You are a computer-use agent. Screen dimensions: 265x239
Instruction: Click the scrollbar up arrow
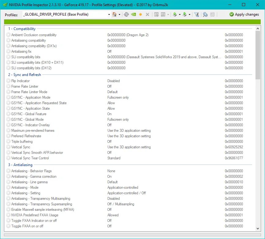click(x=258, y=28)
